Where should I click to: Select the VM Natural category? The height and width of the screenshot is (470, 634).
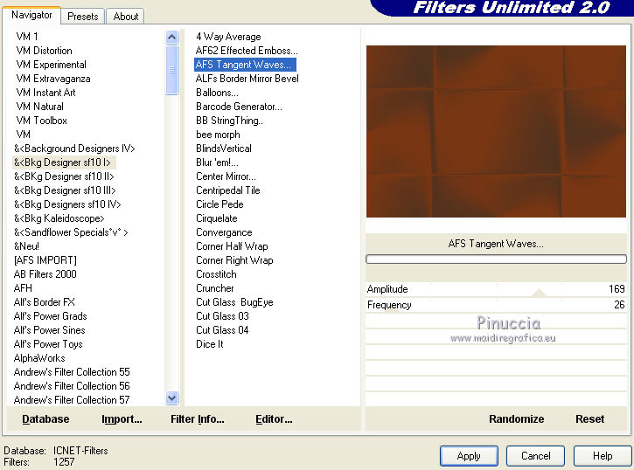tap(39, 107)
